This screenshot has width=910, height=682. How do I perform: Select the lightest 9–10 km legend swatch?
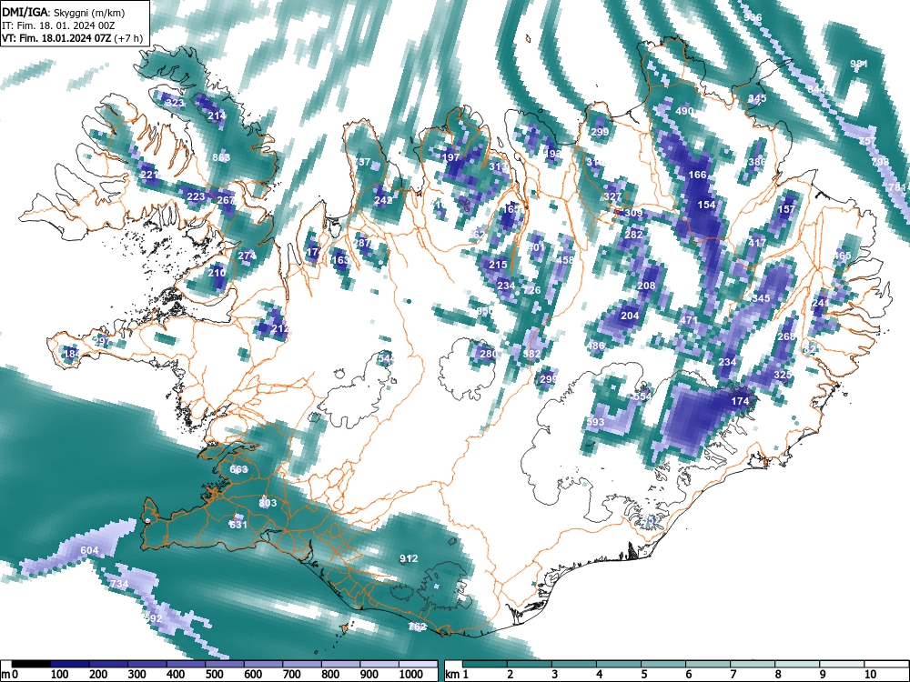point(842,664)
